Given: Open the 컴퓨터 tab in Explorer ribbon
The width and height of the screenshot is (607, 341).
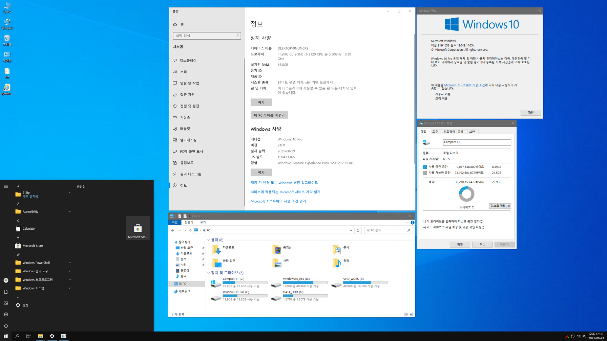Looking at the screenshot, I should (x=189, y=223).
